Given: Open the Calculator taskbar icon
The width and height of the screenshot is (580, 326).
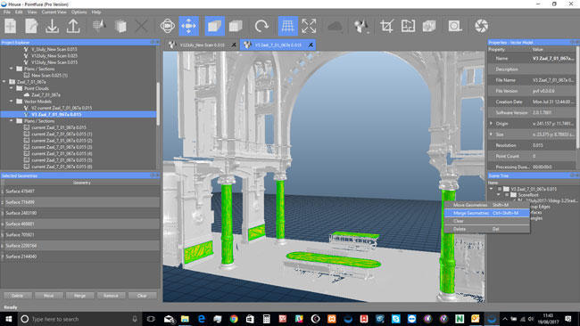Looking at the screenshot, I should 266,319.
